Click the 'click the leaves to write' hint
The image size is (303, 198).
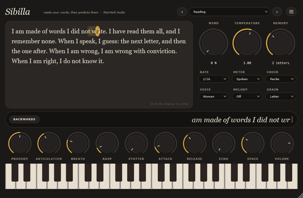(169, 104)
